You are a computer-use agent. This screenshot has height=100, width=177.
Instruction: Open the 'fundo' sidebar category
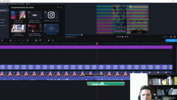[2, 22]
